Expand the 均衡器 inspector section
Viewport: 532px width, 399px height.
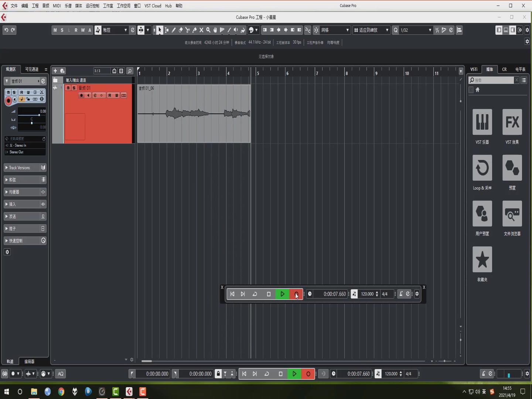(x=22, y=192)
